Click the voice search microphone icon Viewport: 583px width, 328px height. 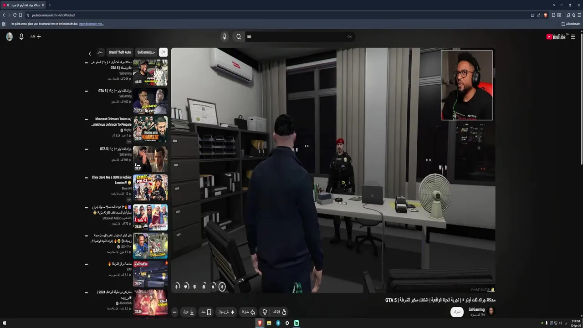(225, 36)
